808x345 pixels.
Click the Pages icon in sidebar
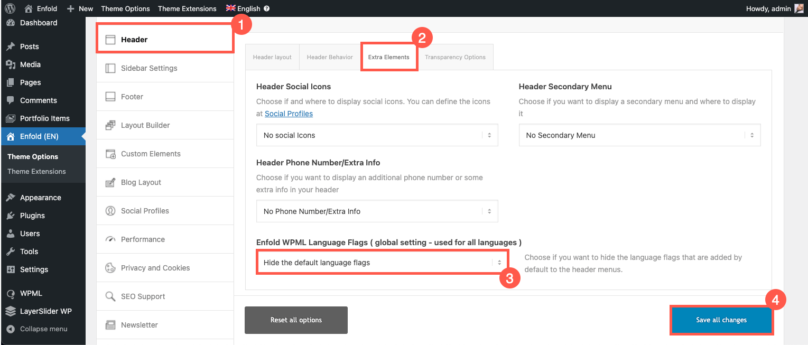pos(11,82)
